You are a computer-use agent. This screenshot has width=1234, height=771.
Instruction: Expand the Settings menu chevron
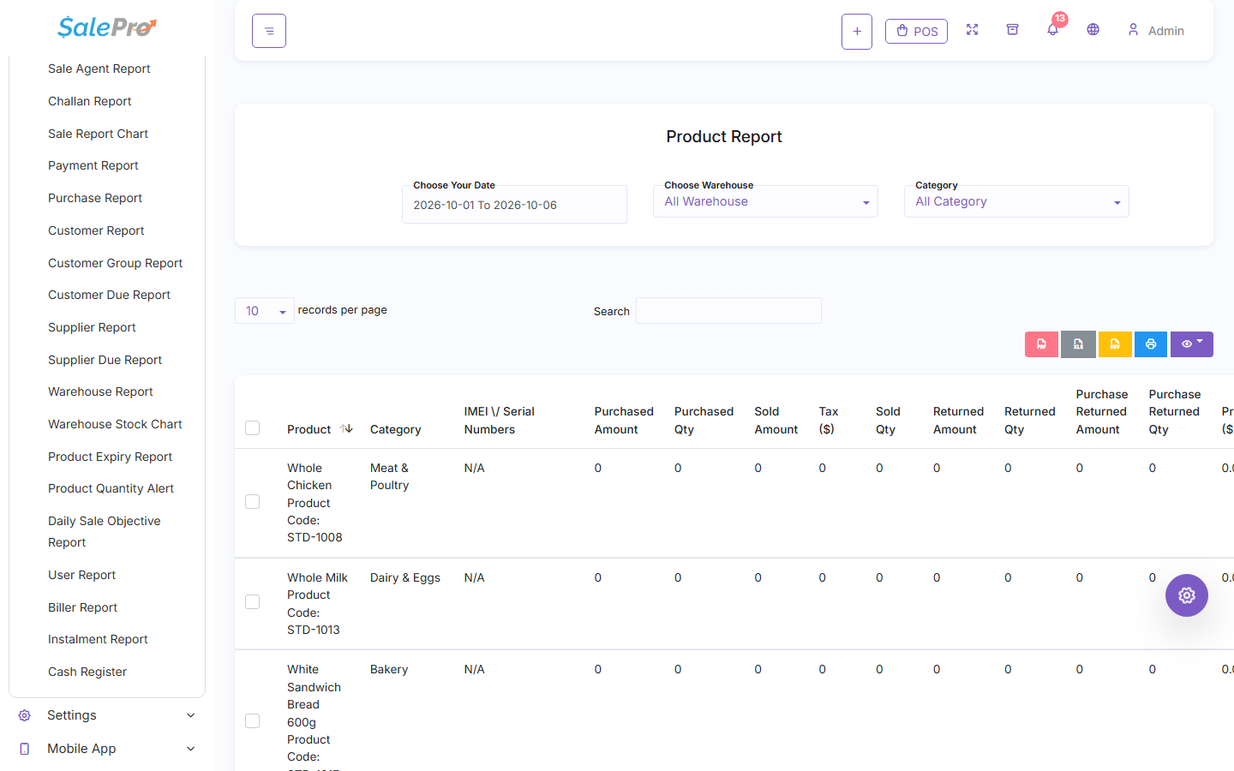pyautogui.click(x=191, y=715)
